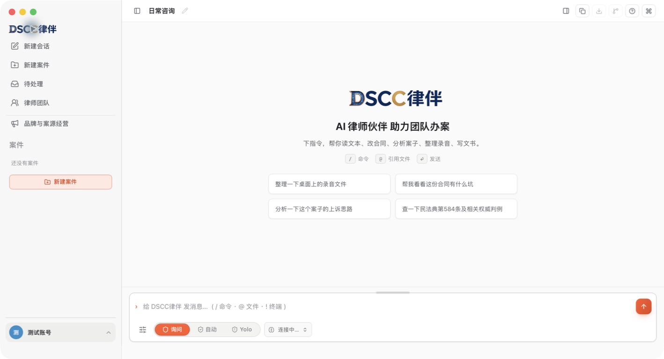
Task: Toggle the left sidebar panel icon
Action: [137, 11]
